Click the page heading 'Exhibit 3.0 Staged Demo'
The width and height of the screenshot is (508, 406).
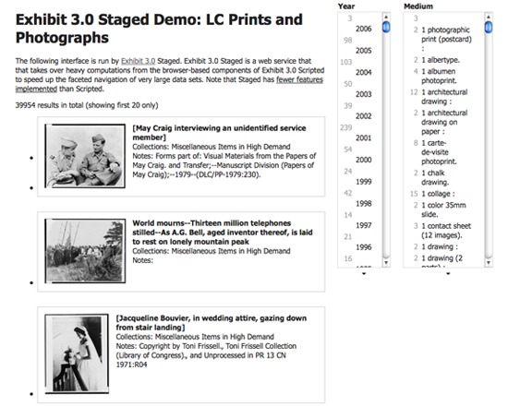(x=159, y=29)
